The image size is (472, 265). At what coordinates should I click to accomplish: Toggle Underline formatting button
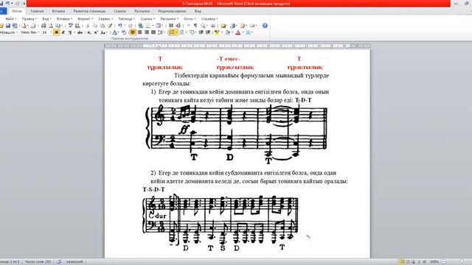click(x=70, y=32)
